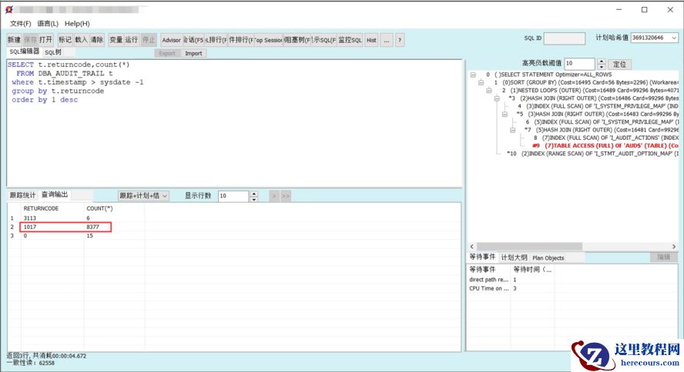Click the 清除 toolbar button
The width and height of the screenshot is (684, 372).
(x=97, y=40)
